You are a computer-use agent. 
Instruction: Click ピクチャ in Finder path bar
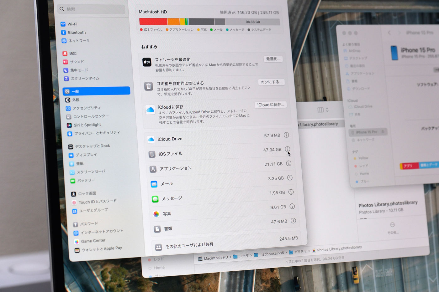coord(298,252)
